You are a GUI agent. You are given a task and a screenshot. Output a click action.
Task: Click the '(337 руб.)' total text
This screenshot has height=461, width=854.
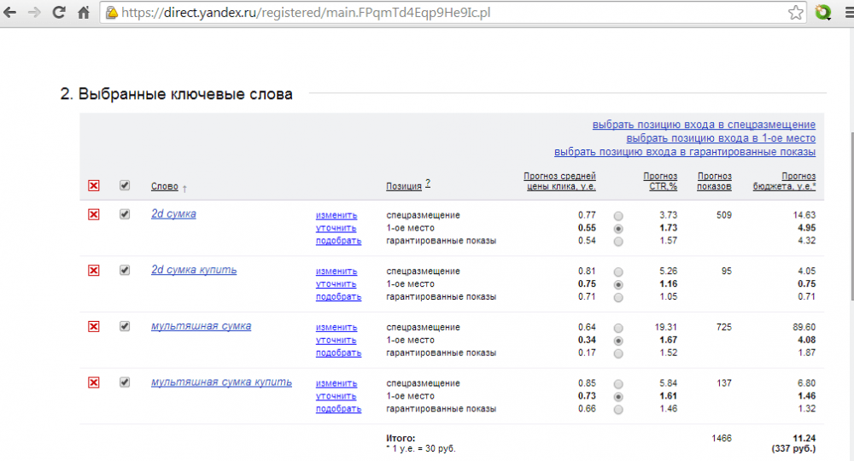[x=793, y=449]
